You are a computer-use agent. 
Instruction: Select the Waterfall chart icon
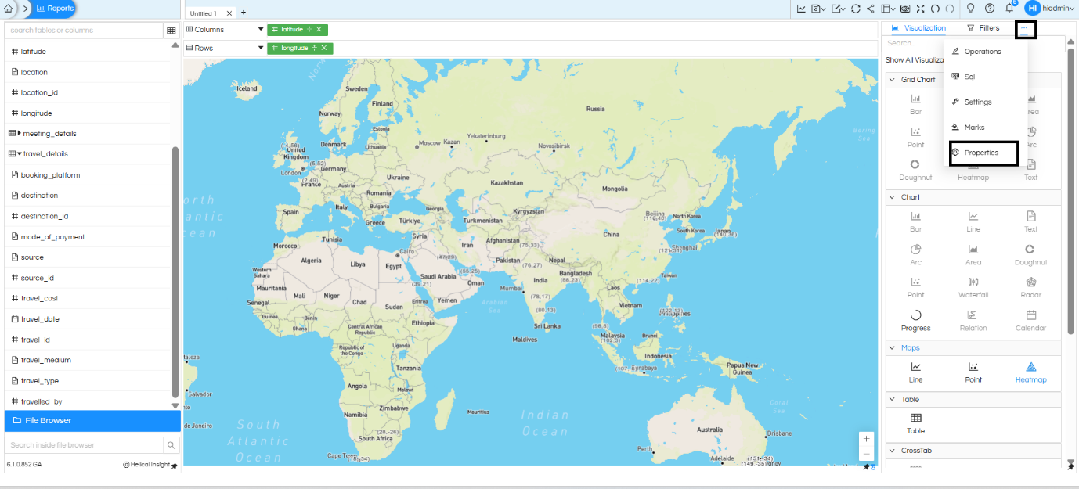973,287
